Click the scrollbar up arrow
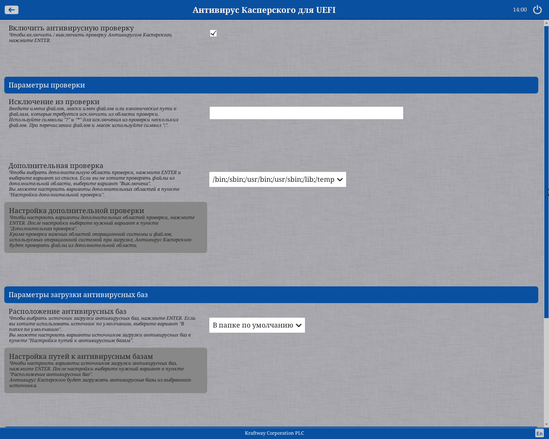 tap(546, 23)
